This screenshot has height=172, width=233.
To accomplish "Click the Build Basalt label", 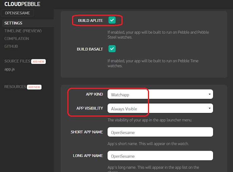I will pos(90,49).
